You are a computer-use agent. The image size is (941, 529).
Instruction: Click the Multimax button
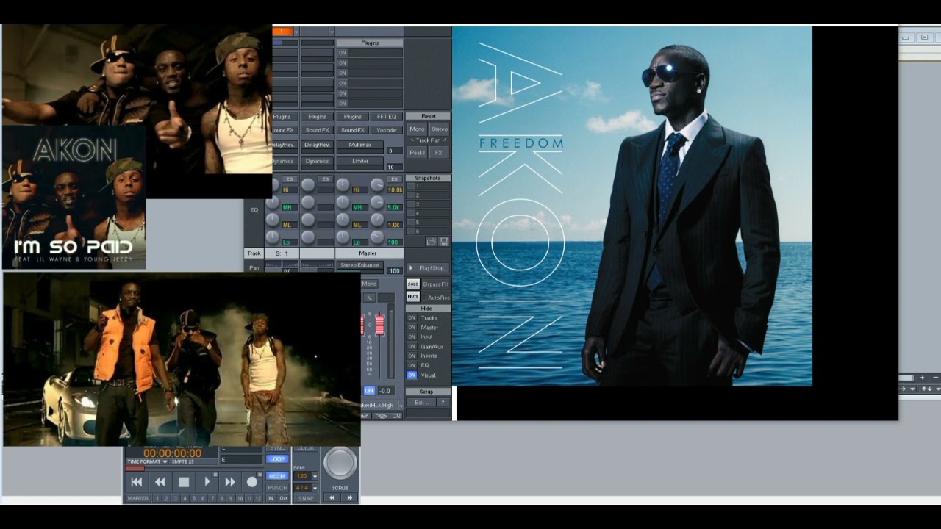[359, 145]
